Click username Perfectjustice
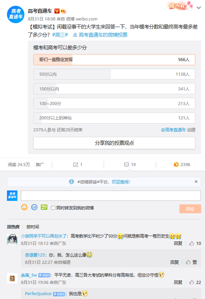The height and width of the screenshot is (299, 205). (x=38, y=294)
